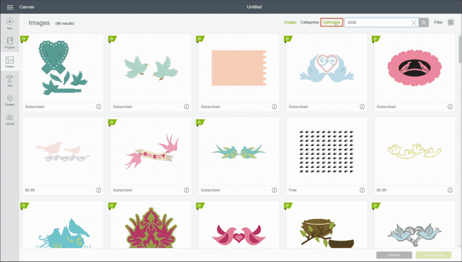Select the two green doves image
462x262 pixels.
(151, 68)
